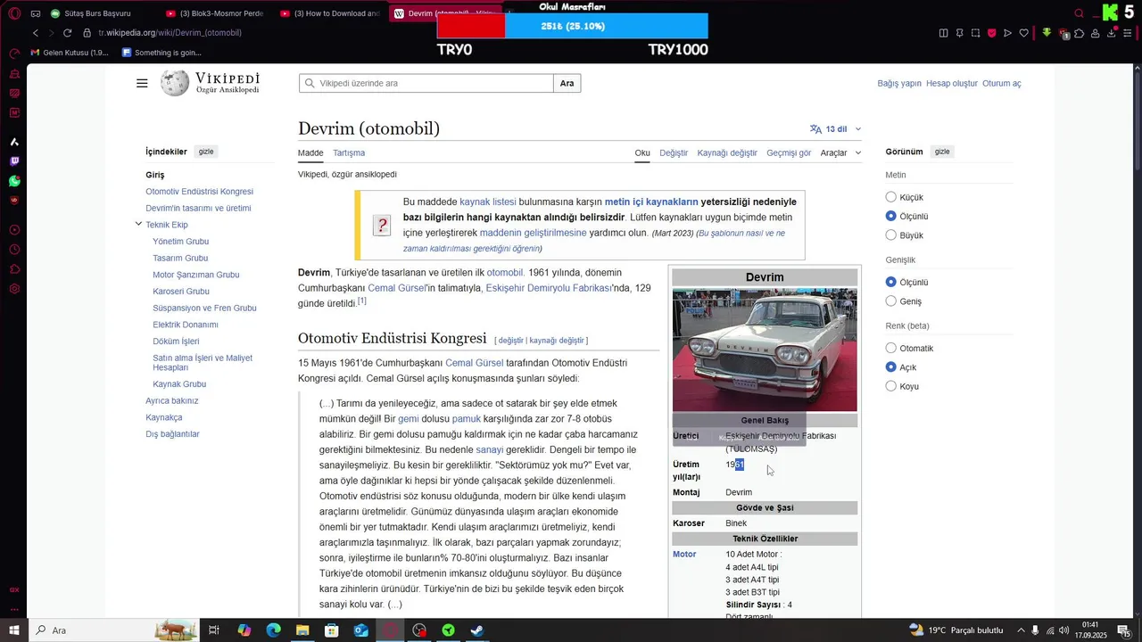Click the Vikipedi globe logo
The width and height of the screenshot is (1142, 642).
point(174,83)
